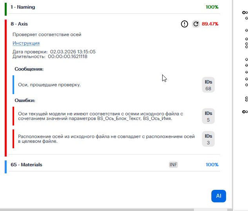Open the Инструкция link
This screenshot has height=211, width=248.
pyautogui.click(x=26, y=43)
